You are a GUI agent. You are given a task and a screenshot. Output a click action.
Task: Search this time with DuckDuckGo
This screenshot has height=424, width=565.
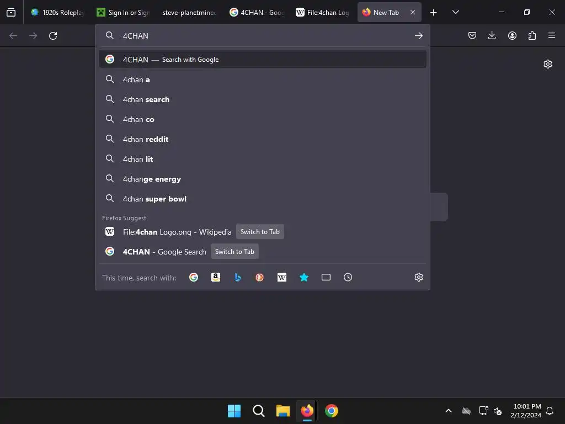259,277
